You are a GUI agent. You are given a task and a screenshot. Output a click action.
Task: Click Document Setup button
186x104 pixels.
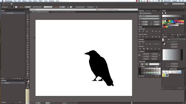pos(80,7)
